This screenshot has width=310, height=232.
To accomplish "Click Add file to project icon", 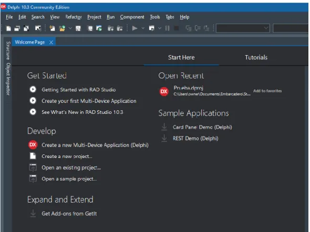I will click(110, 28).
